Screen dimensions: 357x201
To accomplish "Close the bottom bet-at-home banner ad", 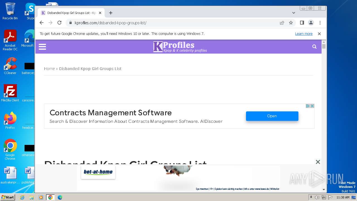I will 318,162.
